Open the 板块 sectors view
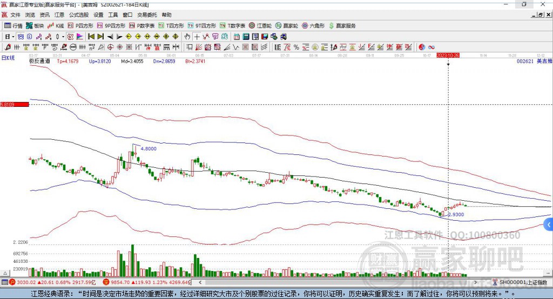Screen dimensions: 553x299 (35, 26)
